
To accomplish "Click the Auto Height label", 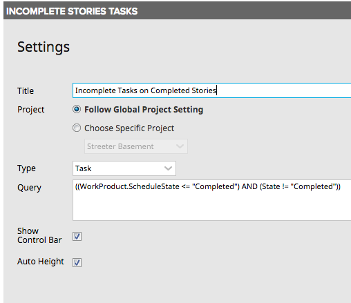I will [41, 262].
